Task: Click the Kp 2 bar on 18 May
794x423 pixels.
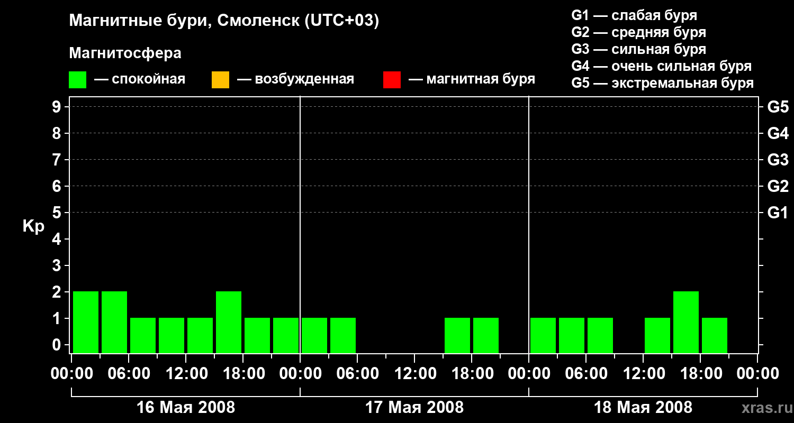Action: point(686,322)
